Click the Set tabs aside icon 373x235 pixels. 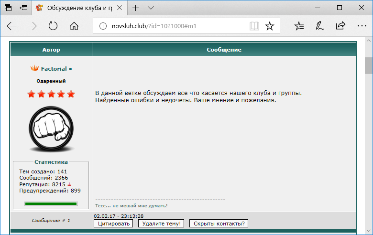click(x=23, y=8)
